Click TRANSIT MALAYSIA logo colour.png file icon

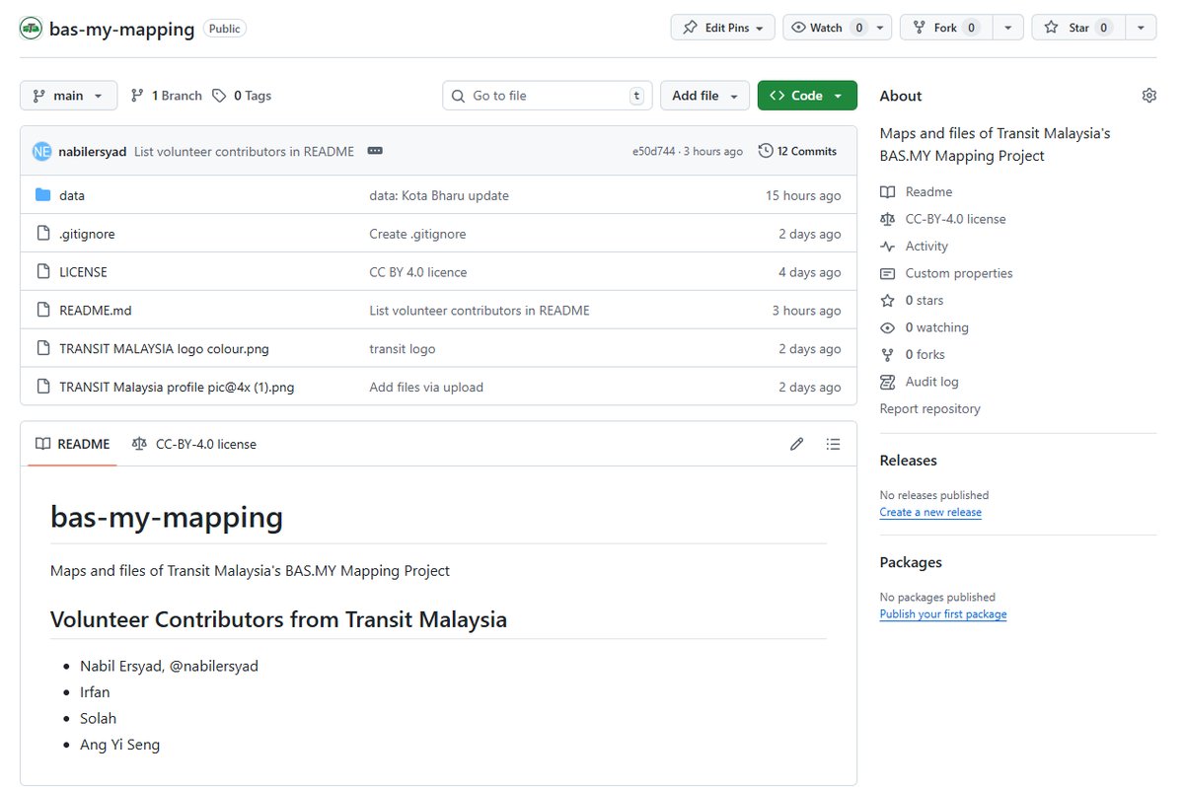[x=42, y=349]
